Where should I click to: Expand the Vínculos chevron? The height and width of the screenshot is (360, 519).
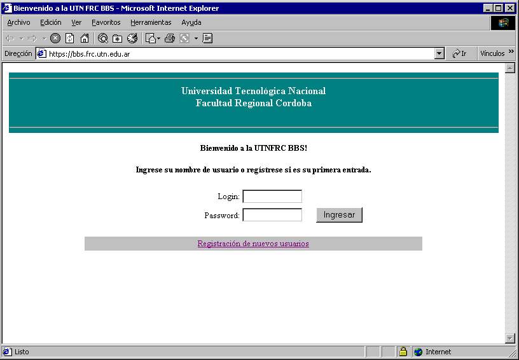(511, 52)
